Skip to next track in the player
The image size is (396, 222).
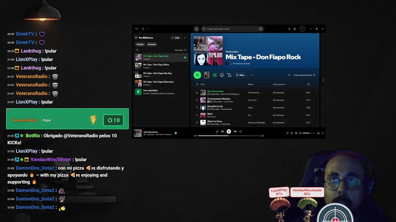pos(235,131)
